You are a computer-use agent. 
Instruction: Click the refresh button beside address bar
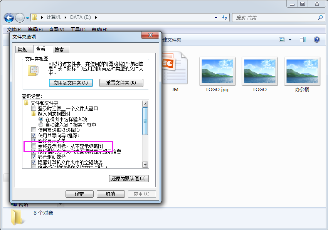225,18
